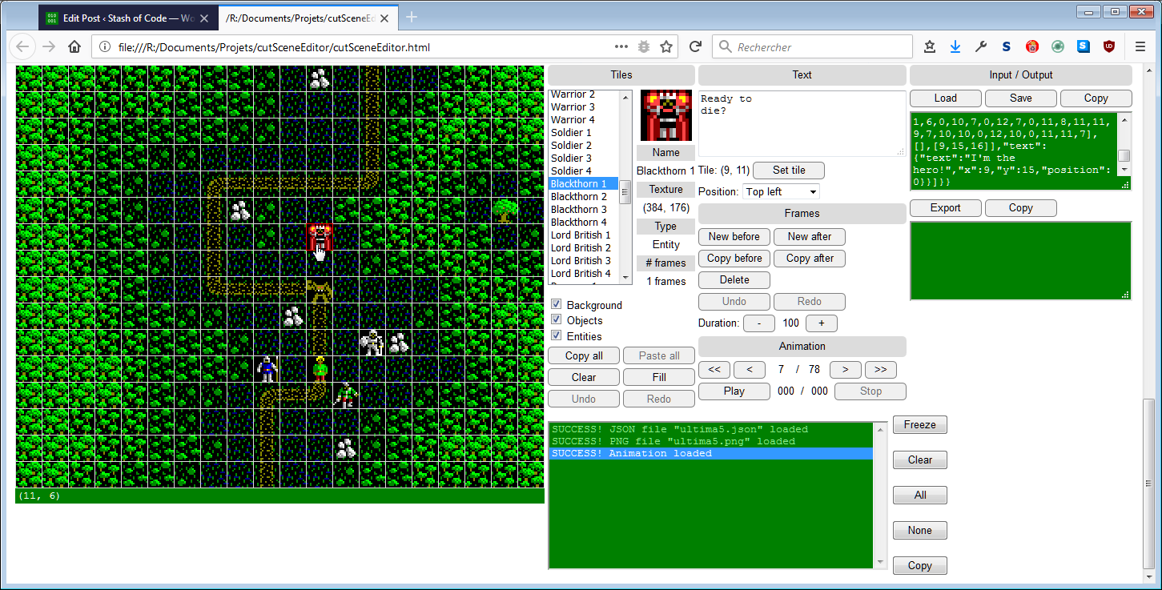Select Blackthorn 2 in the tiles list
Image resolution: width=1162 pixels, height=590 pixels.
pos(585,196)
